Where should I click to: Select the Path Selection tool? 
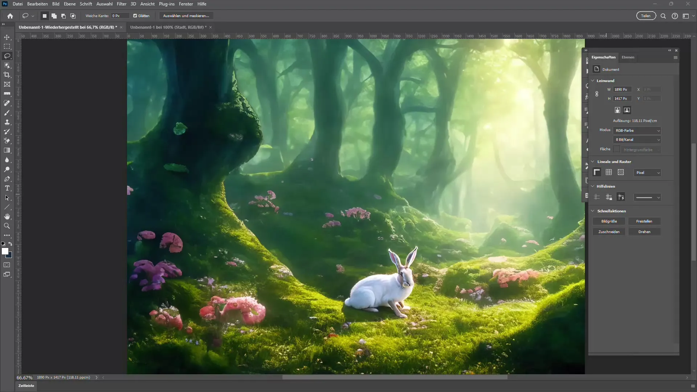pyautogui.click(x=7, y=198)
